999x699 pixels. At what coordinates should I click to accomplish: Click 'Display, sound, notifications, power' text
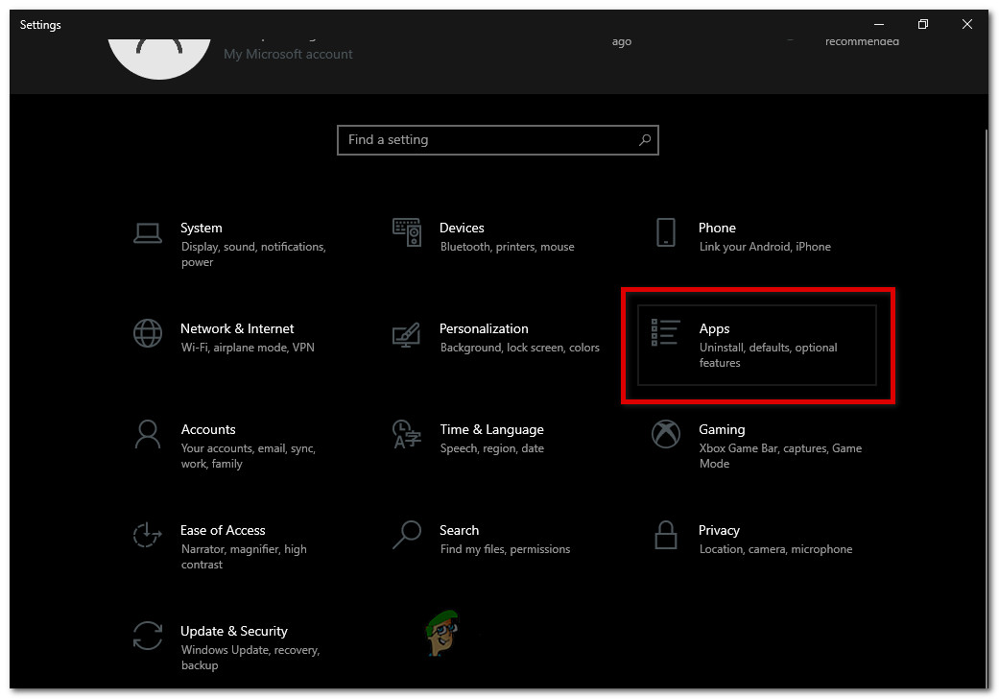[253, 254]
